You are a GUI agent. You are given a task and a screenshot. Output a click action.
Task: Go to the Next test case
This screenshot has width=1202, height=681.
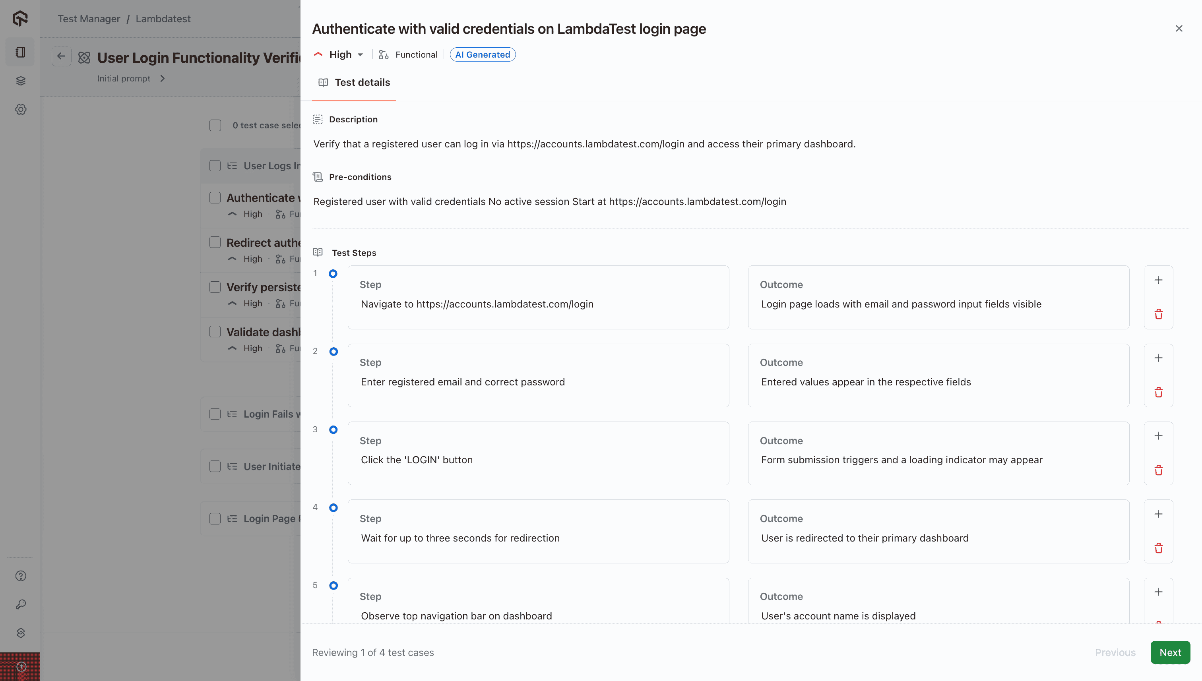click(1170, 652)
